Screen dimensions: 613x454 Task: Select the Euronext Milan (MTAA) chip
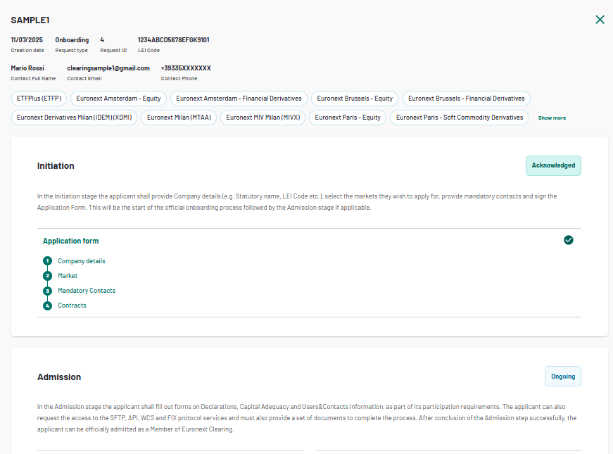[179, 118]
